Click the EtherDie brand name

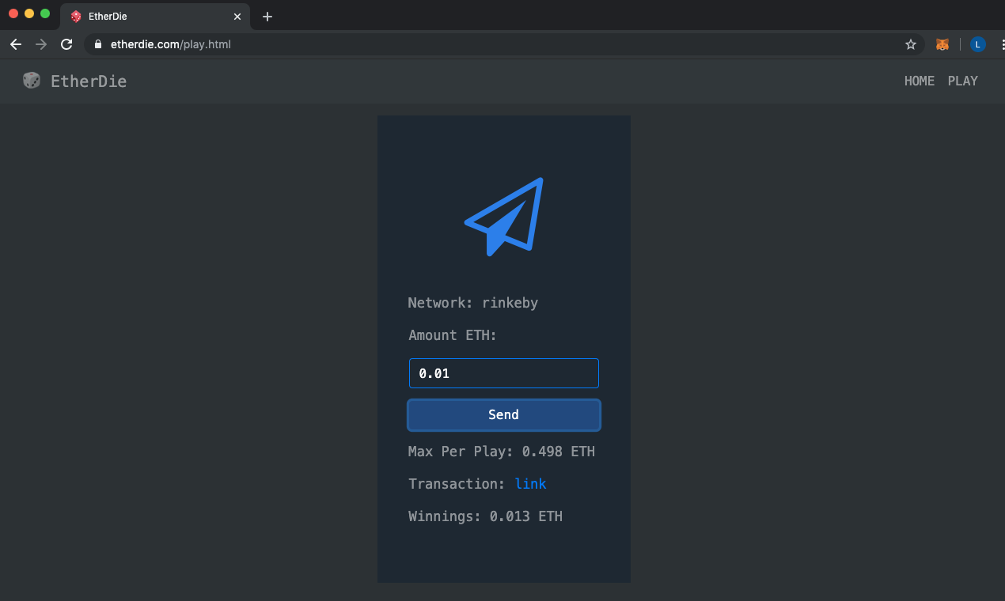pyautogui.click(x=89, y=81)
